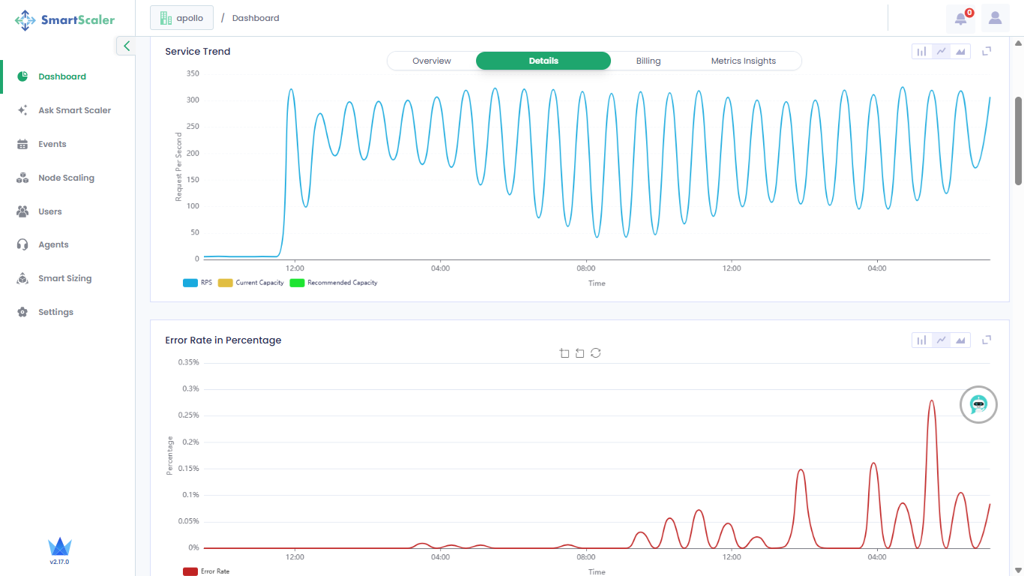This screenshot has height=576, width=1024.
Task: Expand Error Rate chart to fullscreen
Action: tap(987, 340)
